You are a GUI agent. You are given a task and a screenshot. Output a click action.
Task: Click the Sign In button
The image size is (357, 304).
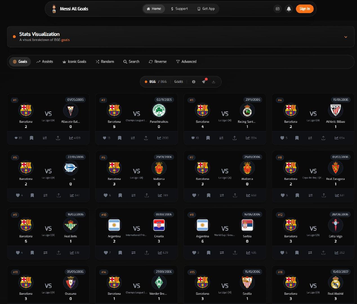click(305, 9)
